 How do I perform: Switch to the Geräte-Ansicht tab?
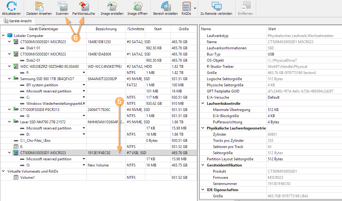(18, 21)
